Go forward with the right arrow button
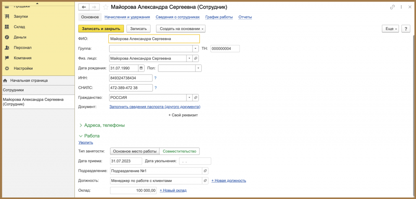Image resolution: width=416 pixels, height=199 pixels. 94,7
